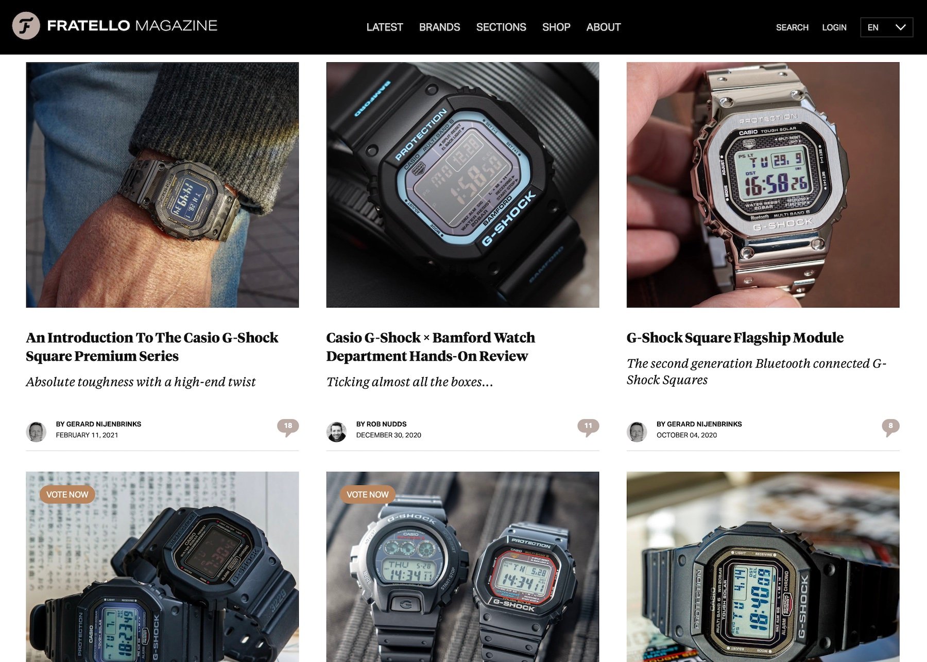This screenshot has height=662, width=927.
Task: Click Gerard Nijenbrinks avatar on October 04 article
Action: (x=637, y=431)
